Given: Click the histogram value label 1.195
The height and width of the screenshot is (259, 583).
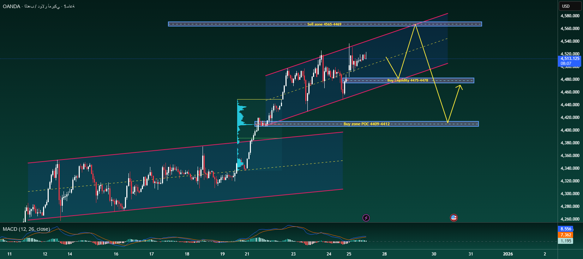Looking at the screenshot, I should [x=566, y=241].
